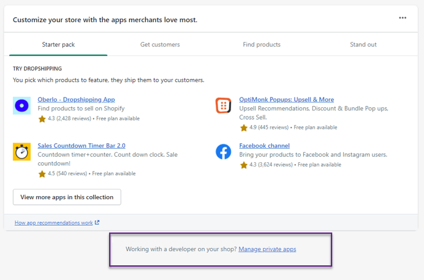Click View more apps in this collection
The width and height of the screenshot is (424, 280).
pyautogui.click(x=67, y=197)
